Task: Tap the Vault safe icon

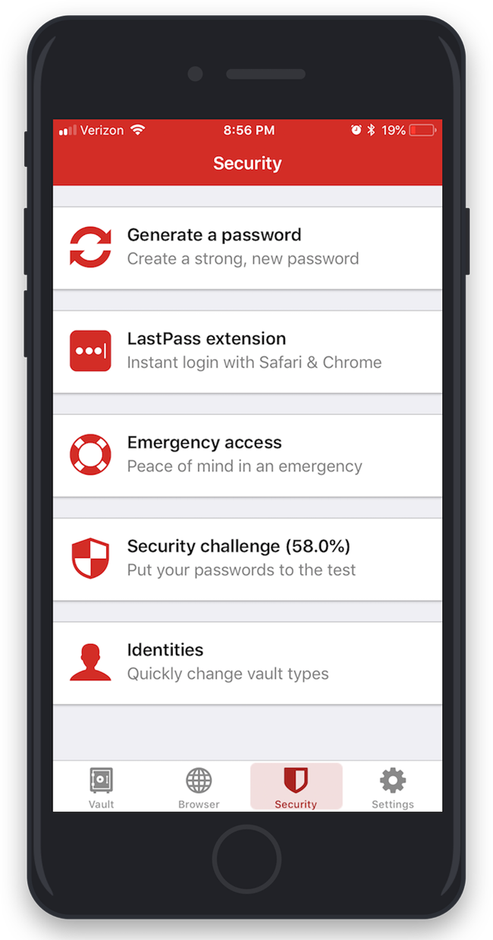Action: (x=101, y=780)
